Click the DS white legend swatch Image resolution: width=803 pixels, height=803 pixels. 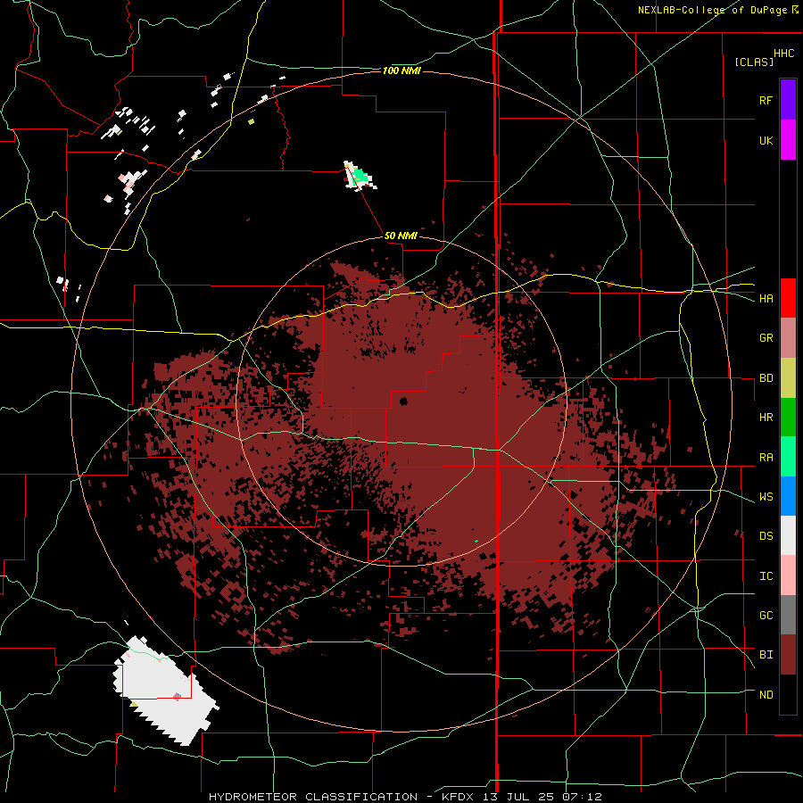click(x=788, y=535)
